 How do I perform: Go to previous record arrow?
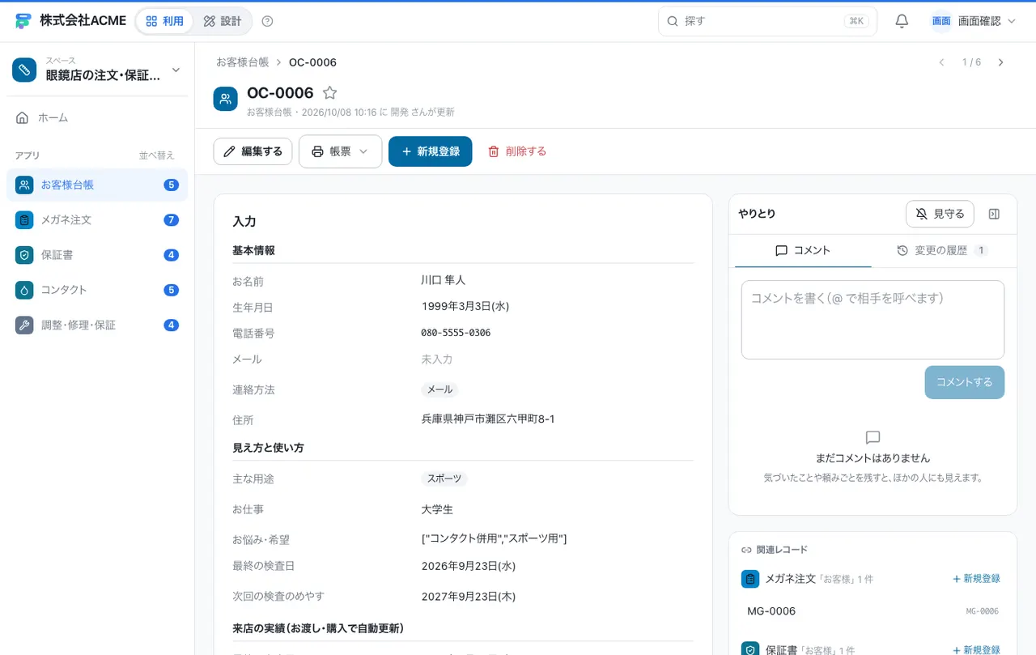click(x=941, y=62)
